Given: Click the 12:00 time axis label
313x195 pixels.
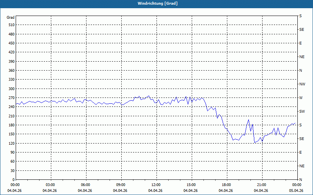Looking at the screenshot, I should tap(156, 185).
